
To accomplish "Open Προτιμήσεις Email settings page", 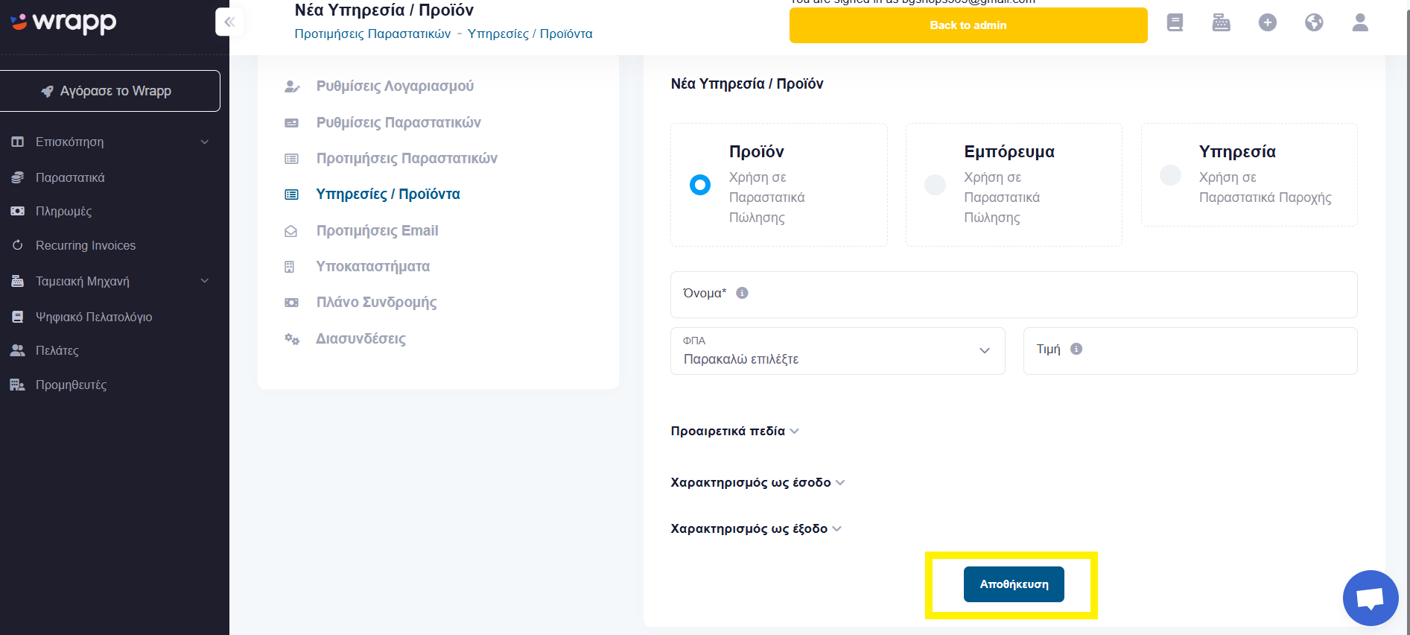I will click(377, 231).
